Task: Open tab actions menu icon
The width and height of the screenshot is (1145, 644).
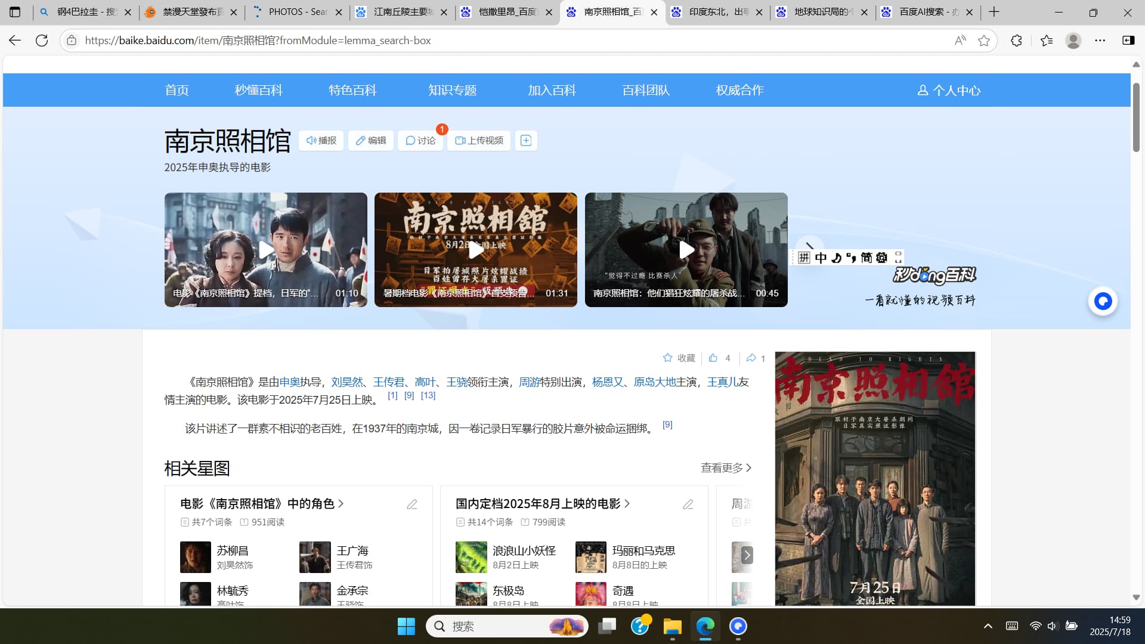Action: click(x=15, y=12)
